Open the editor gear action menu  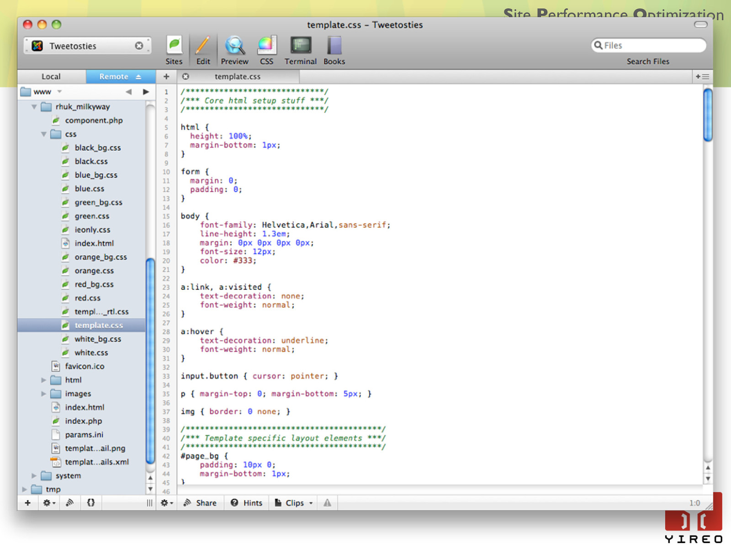click(x=167, y=503)
